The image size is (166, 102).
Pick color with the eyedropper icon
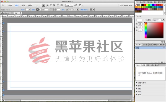pos(163,20)
